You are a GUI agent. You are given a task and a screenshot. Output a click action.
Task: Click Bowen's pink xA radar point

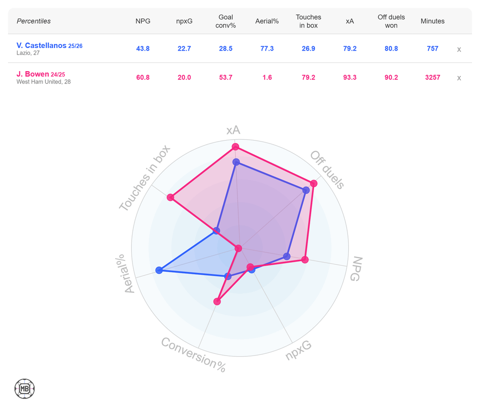click(x=236, y=147)
